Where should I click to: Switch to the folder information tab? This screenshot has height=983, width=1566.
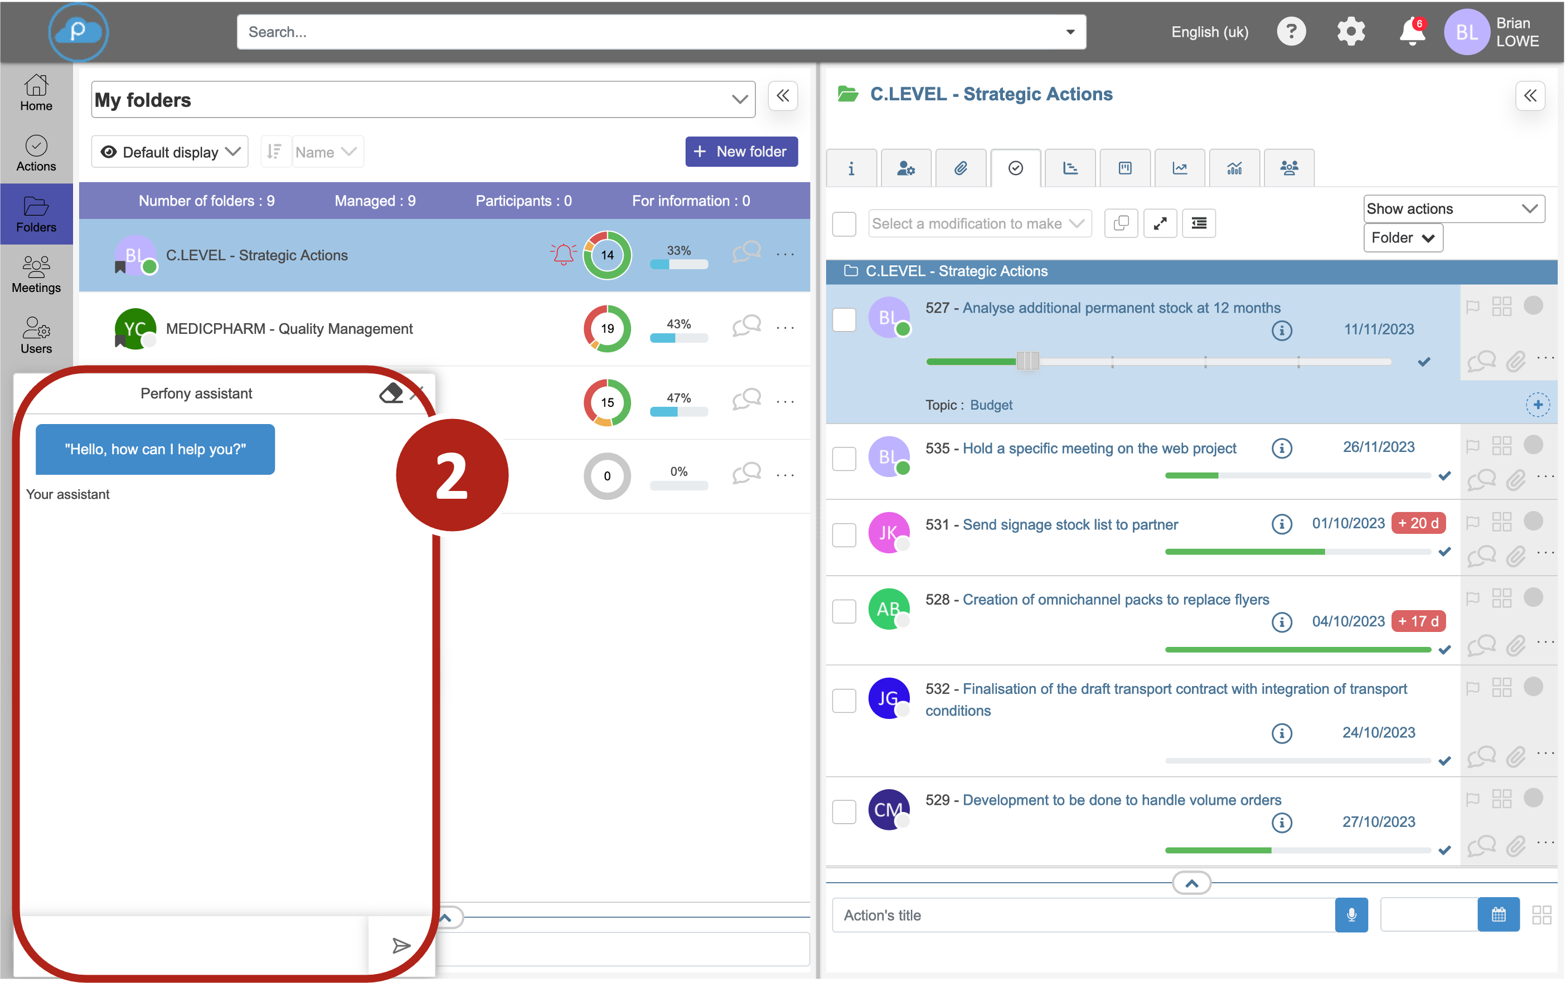(x=851, y=168)
